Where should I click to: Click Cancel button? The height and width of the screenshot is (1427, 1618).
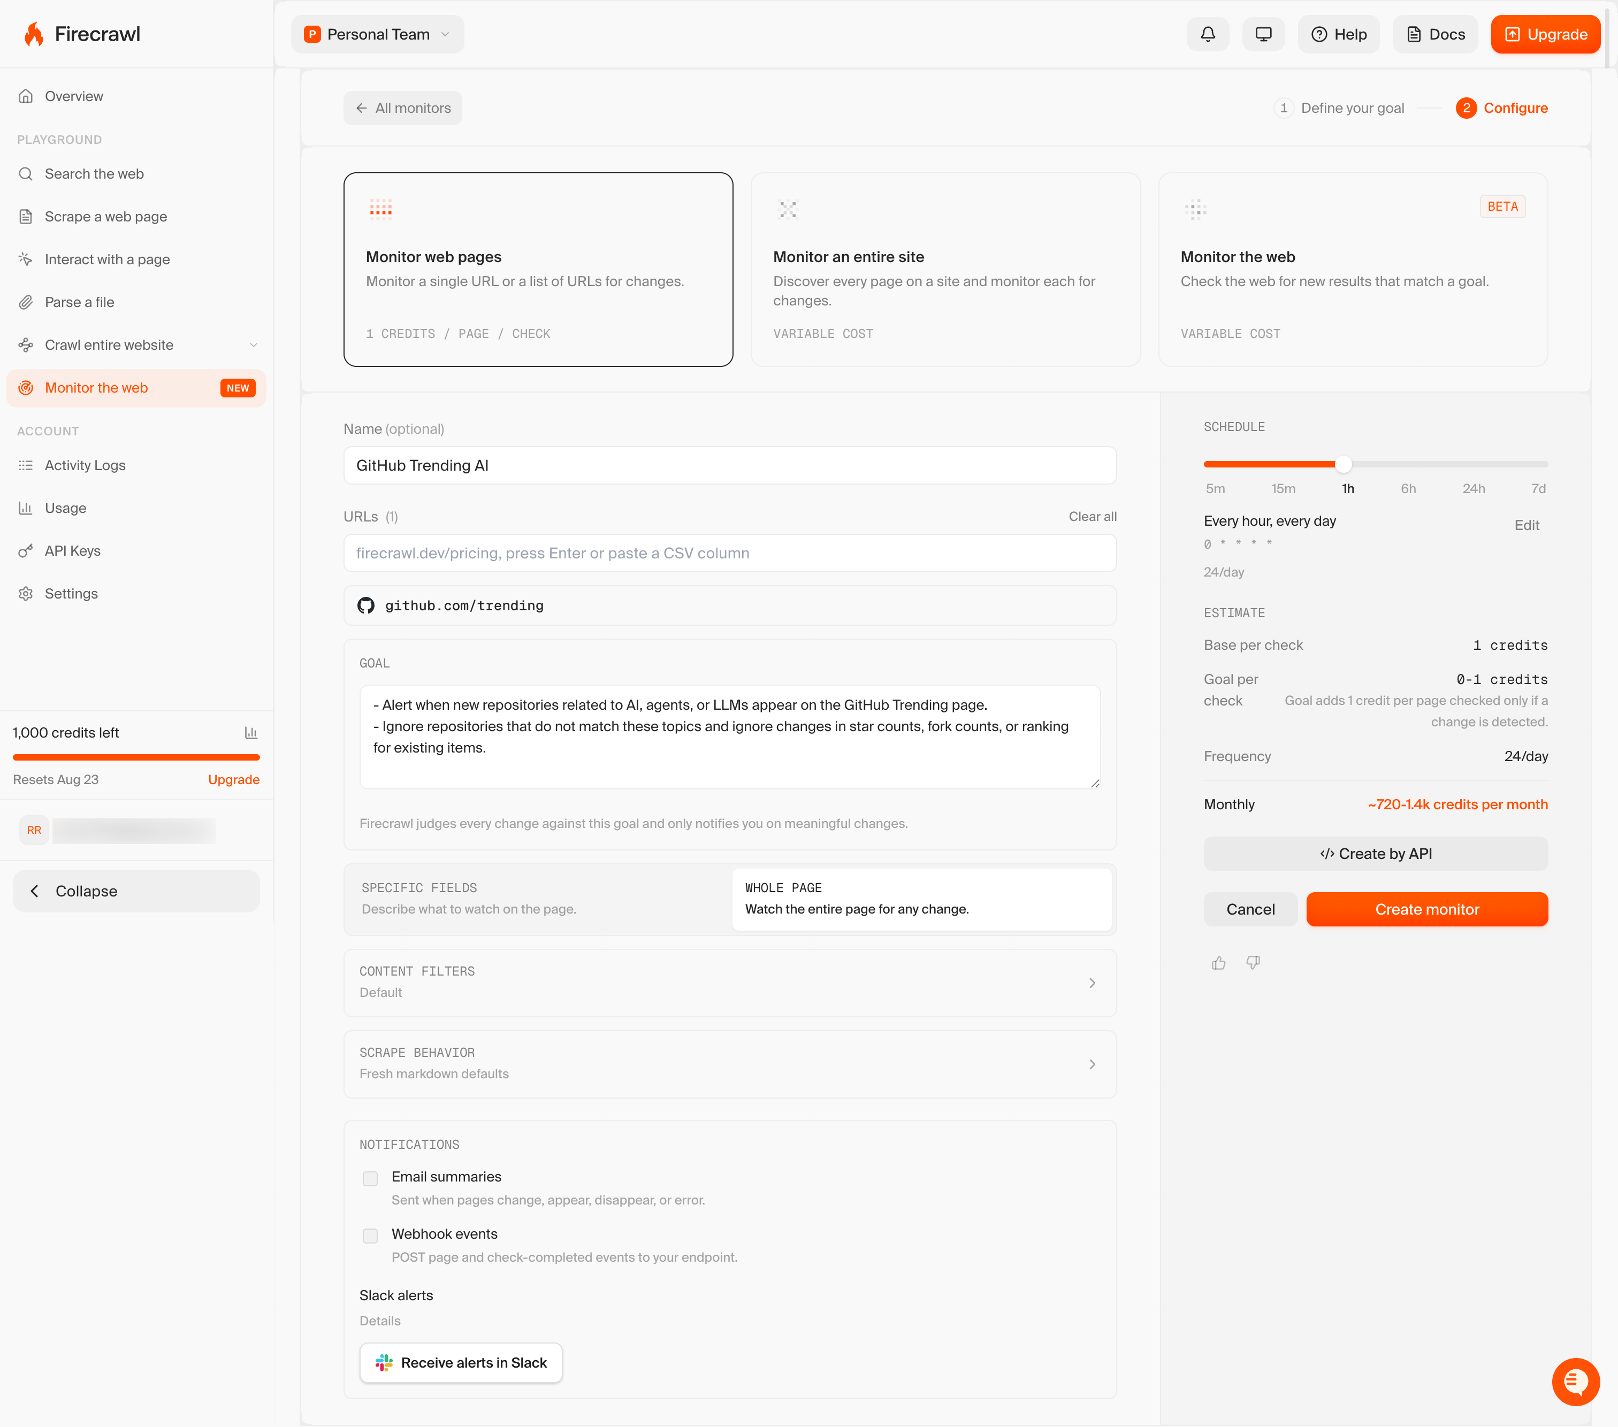(x=1250, y=909)
